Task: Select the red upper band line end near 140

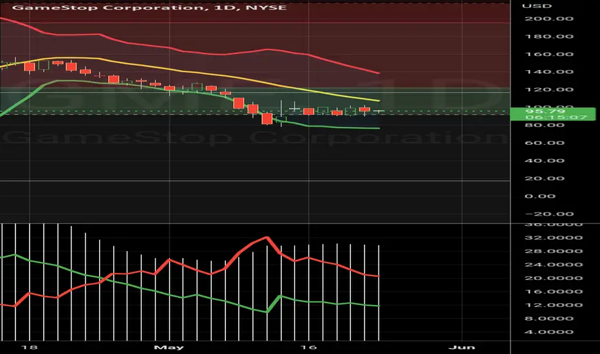Action: click(379, 73)
